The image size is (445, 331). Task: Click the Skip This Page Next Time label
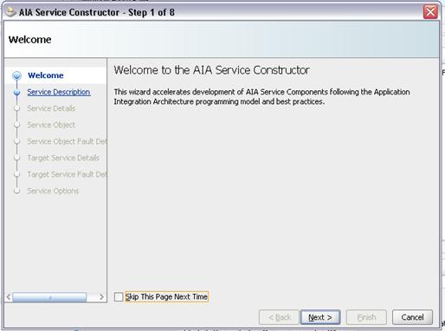tap(166, 296)
